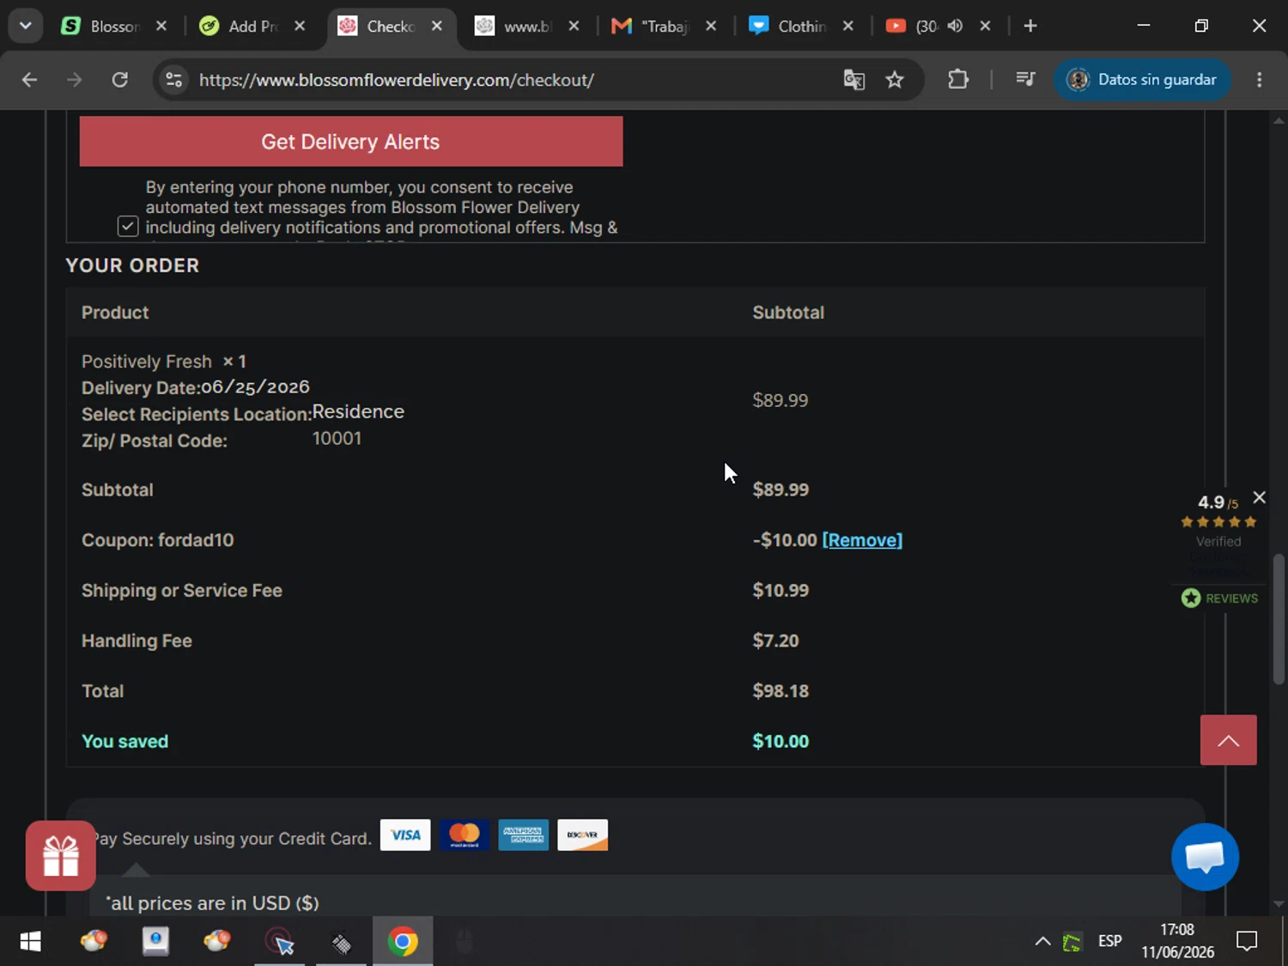Open the Chrome three-dot menu
The image size is (1288, 966).
click(x=1260, y=80)
